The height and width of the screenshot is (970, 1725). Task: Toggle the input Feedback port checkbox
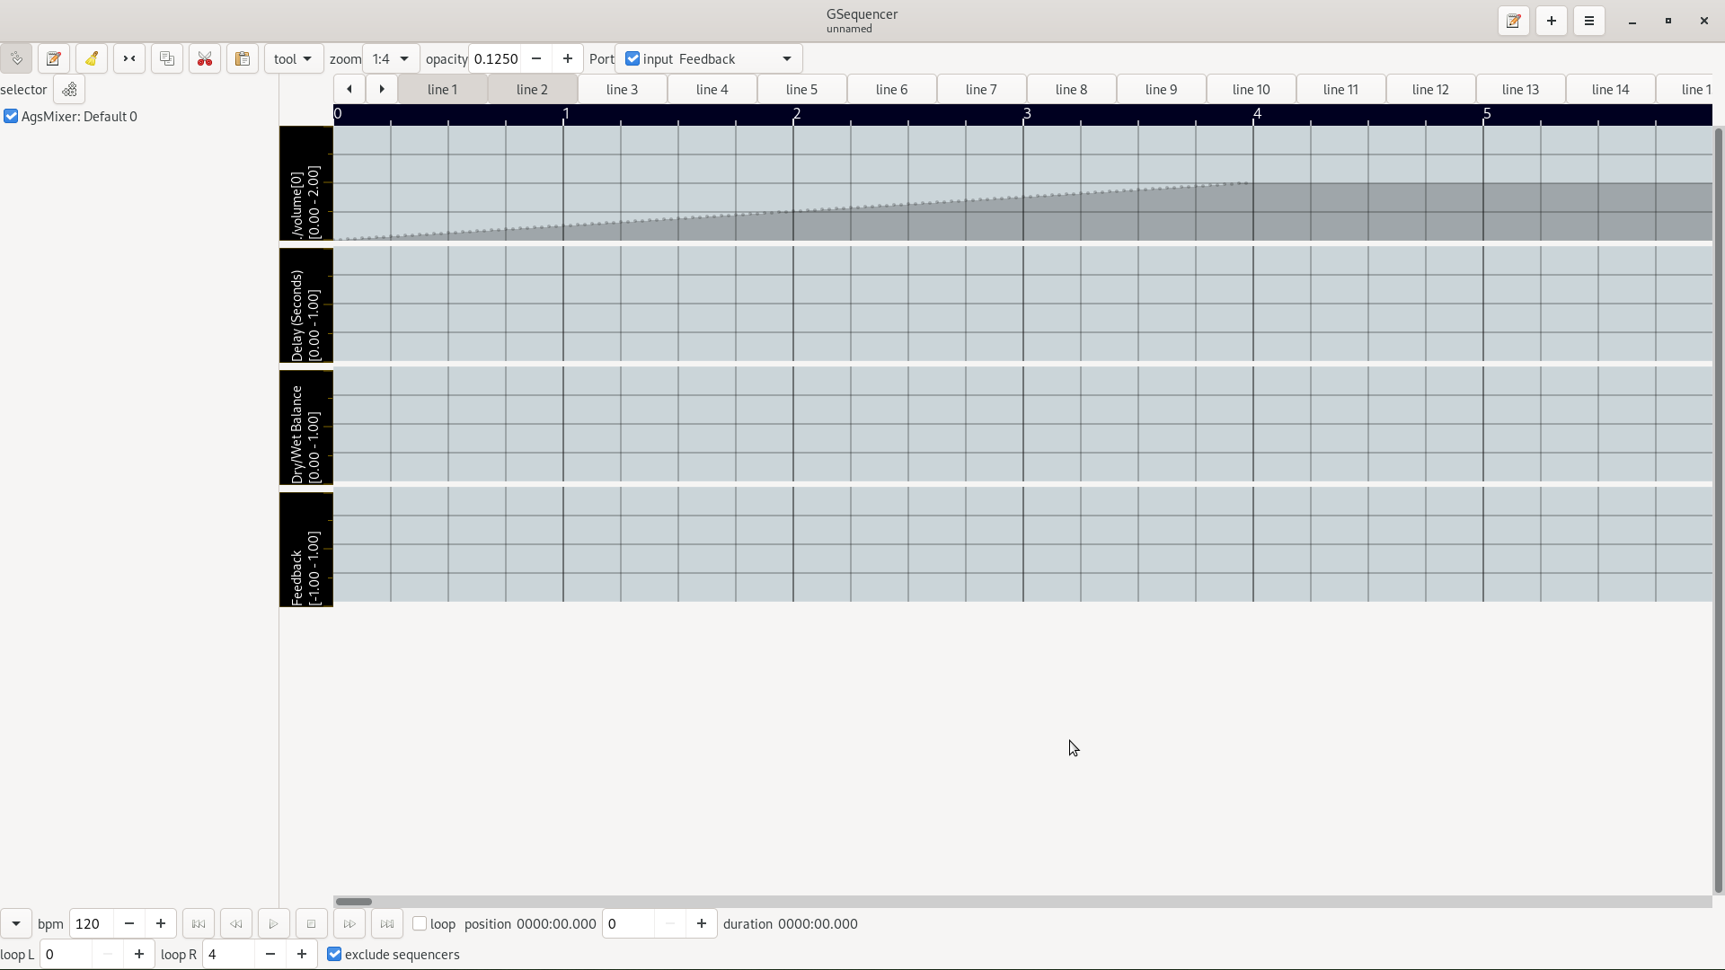(x=632, y=58)
